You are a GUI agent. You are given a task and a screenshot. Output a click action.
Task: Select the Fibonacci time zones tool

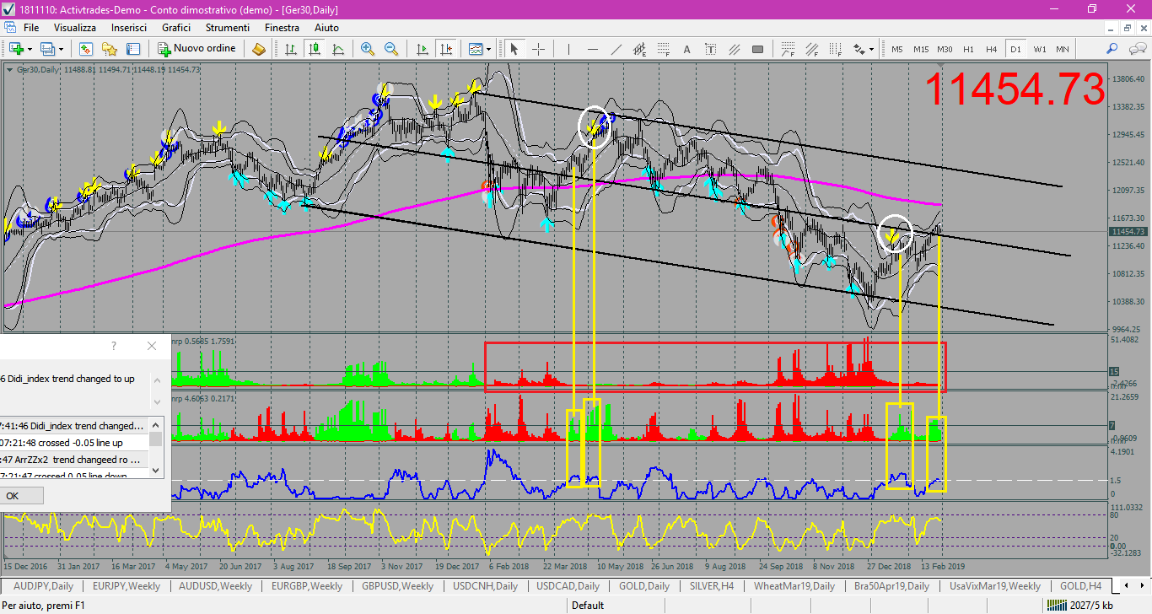[835, 49]
